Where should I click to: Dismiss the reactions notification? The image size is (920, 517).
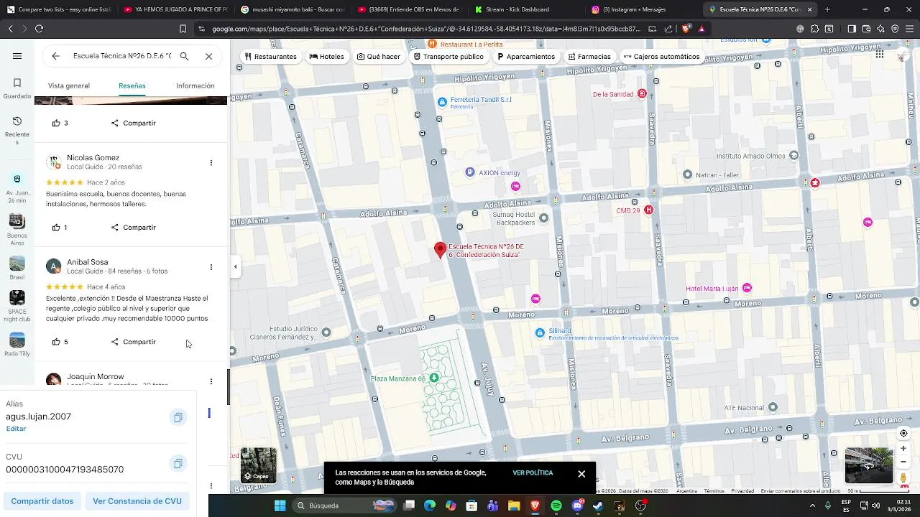click(x=581, y=474)
